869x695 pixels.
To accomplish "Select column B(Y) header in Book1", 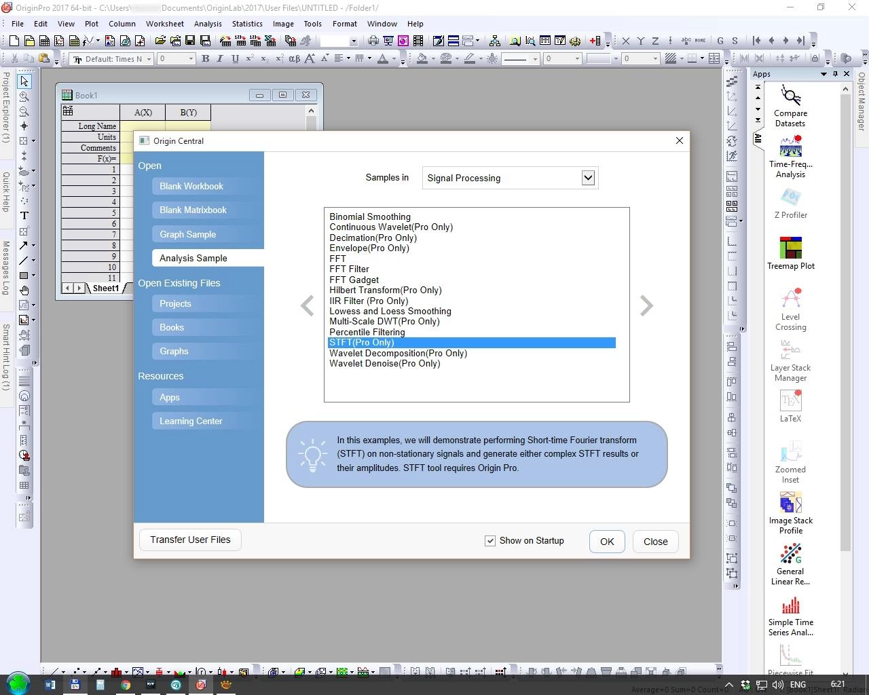I will coord(188,112).
